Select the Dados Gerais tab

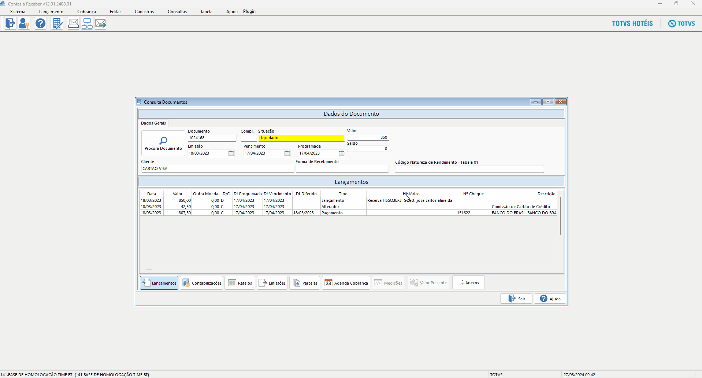(153, 123)
